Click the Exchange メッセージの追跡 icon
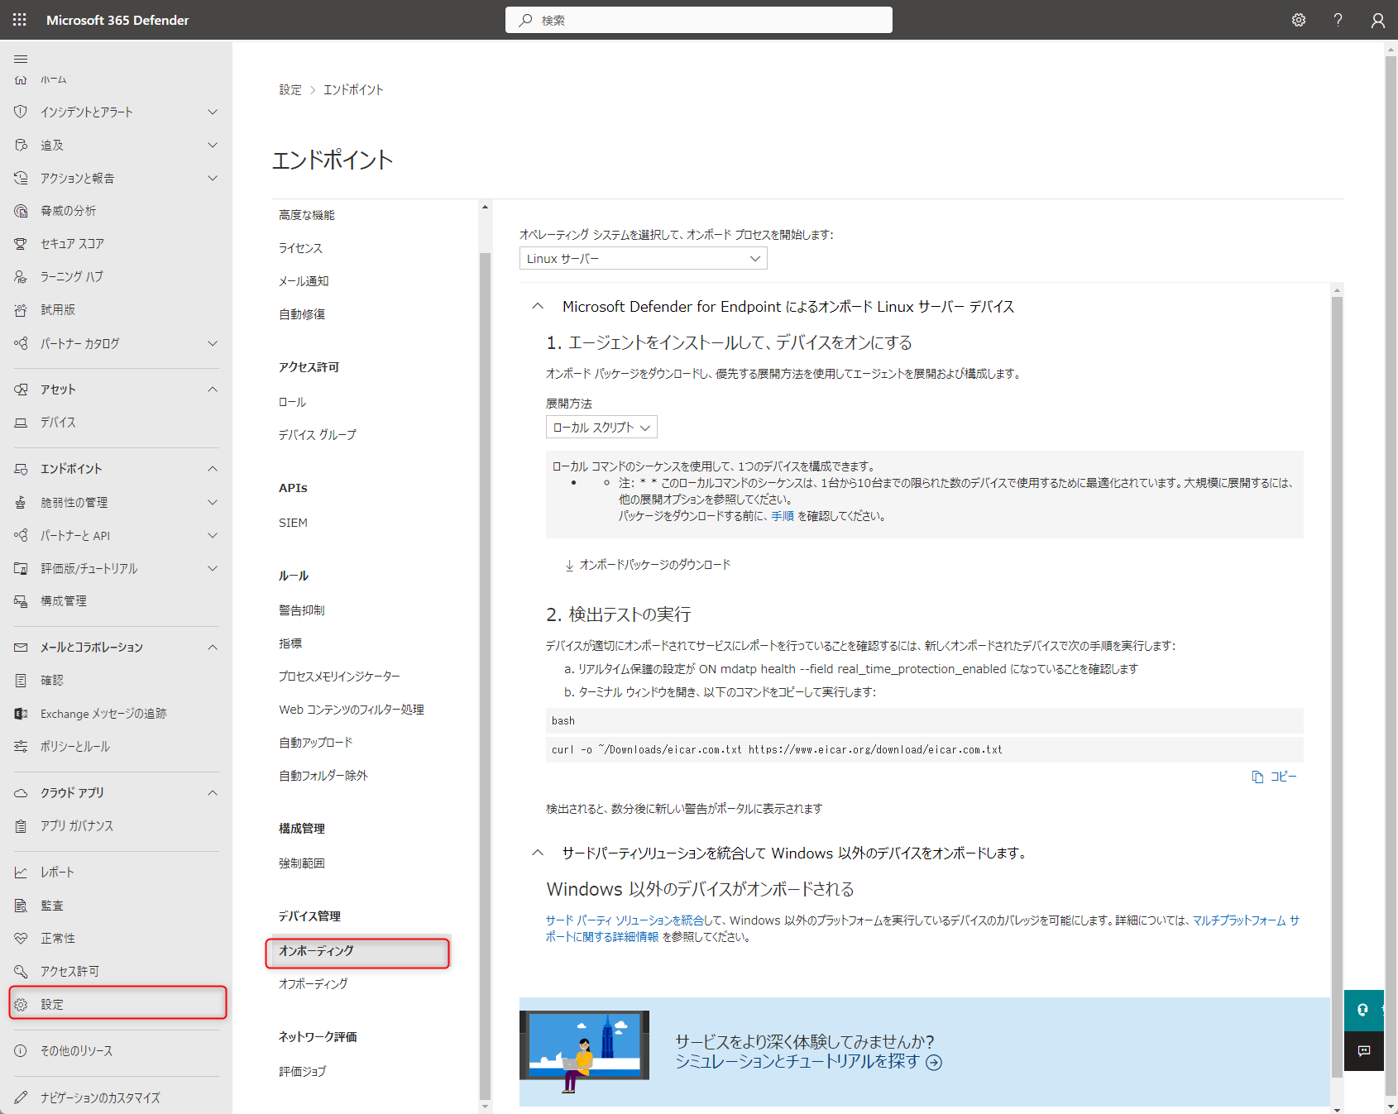1398x1114 pixels. pos(21,714)
